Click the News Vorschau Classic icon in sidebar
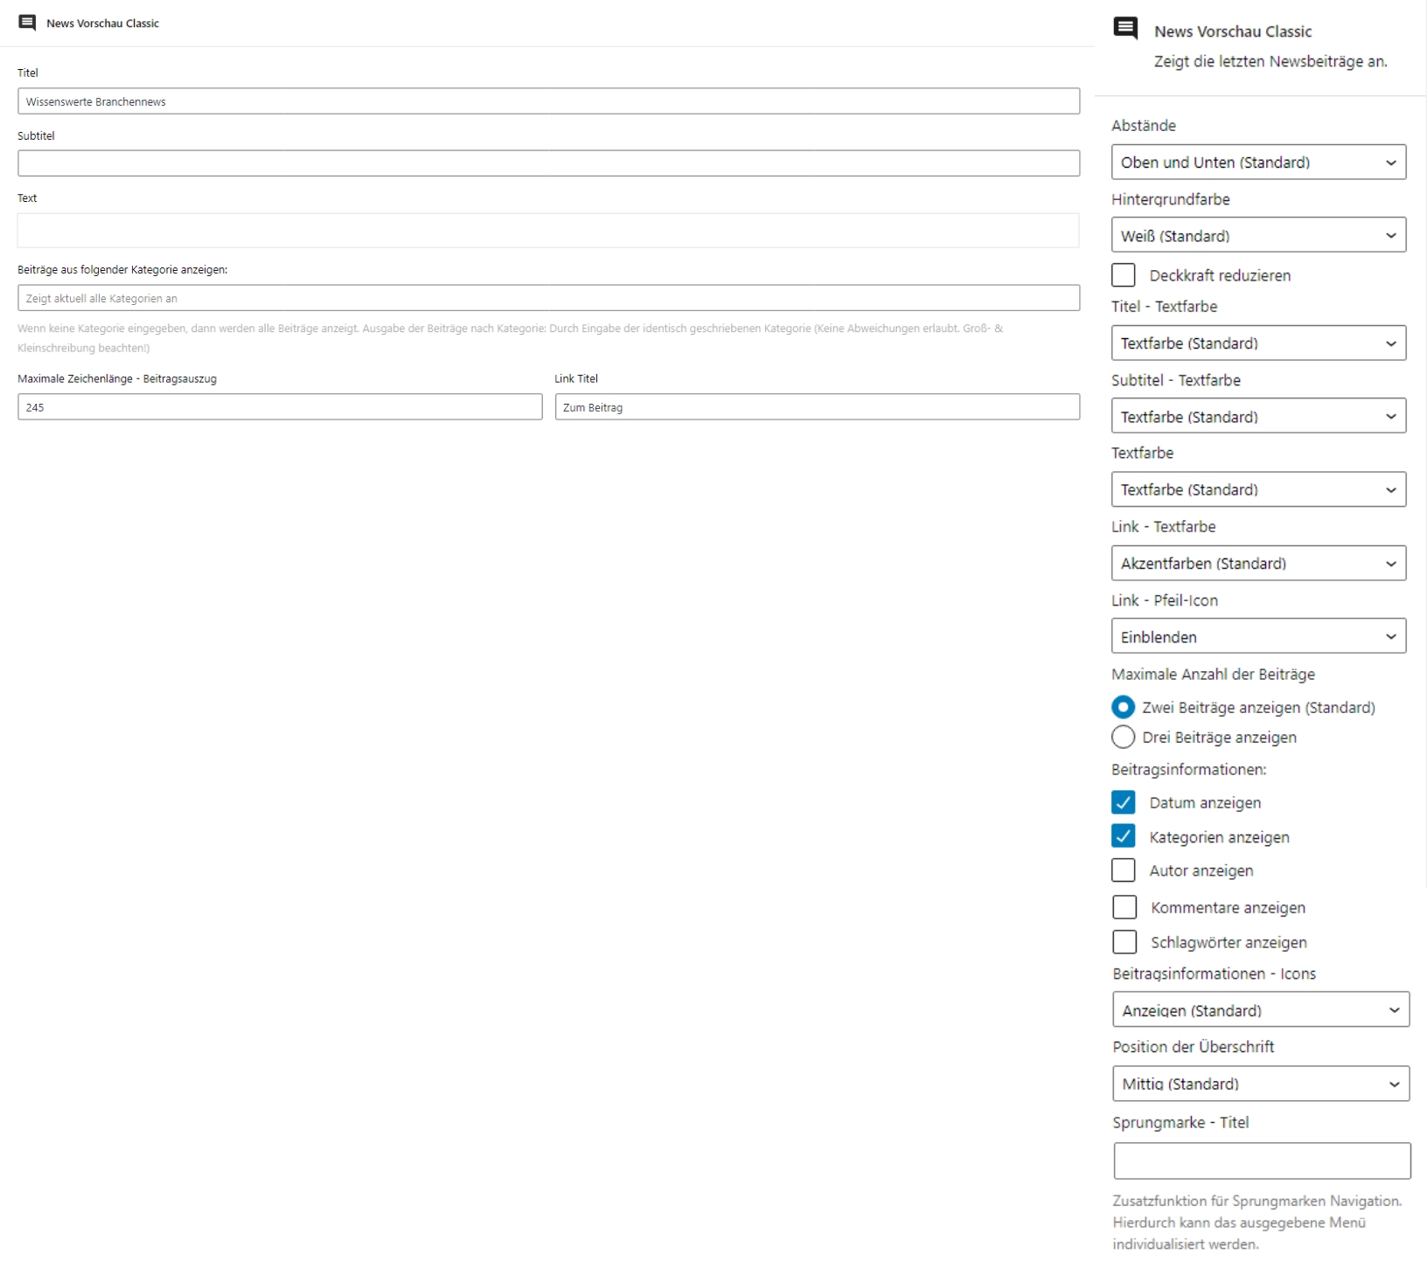The width and height of the screenshot is (1427, 1275). (x=1125, y=29)
